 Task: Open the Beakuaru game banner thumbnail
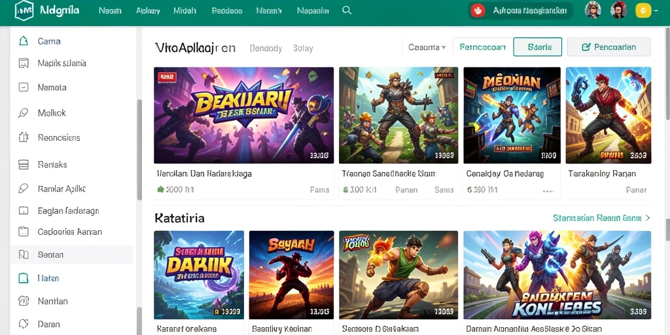(x=243, y=115)
